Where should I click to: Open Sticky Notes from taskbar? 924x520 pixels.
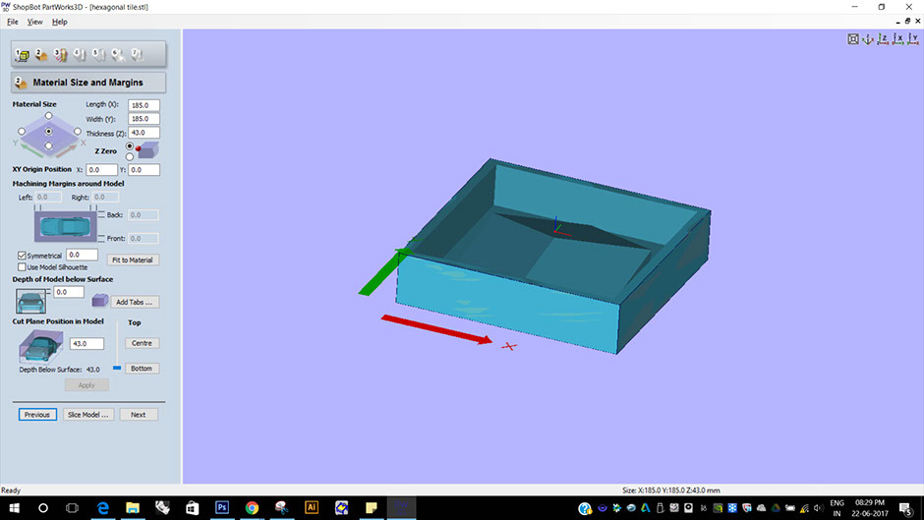pyautogui.click(x=372, y=507)
